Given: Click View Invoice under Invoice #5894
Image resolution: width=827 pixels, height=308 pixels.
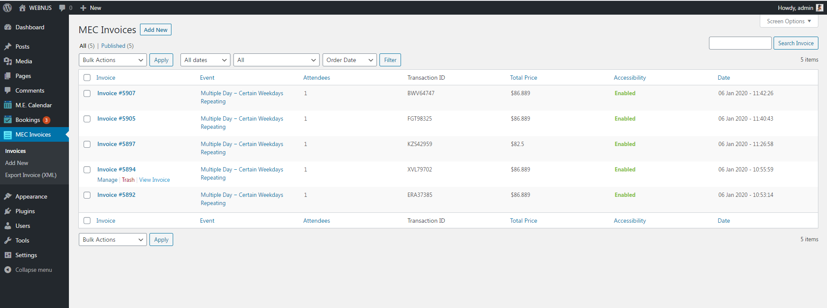Looking at the screenshot, I should tap(155, 180).
